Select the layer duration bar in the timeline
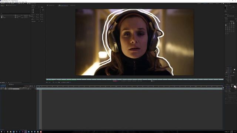The height and width of the screenshot is (133, 237). pos(129,89)
